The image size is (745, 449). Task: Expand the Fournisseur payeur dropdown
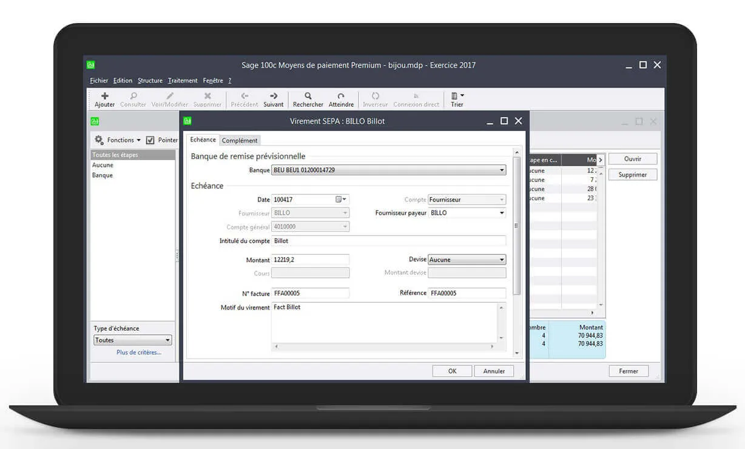502,213
